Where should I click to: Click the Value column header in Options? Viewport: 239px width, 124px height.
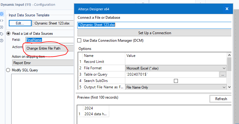coord(131,56)
